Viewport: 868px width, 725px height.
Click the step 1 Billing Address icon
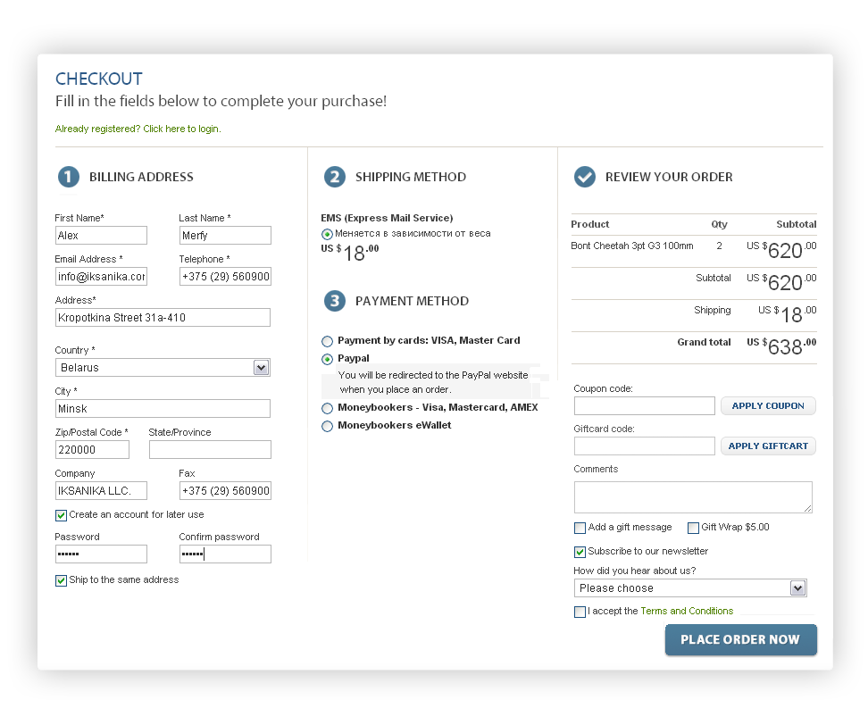click(69, 177)
